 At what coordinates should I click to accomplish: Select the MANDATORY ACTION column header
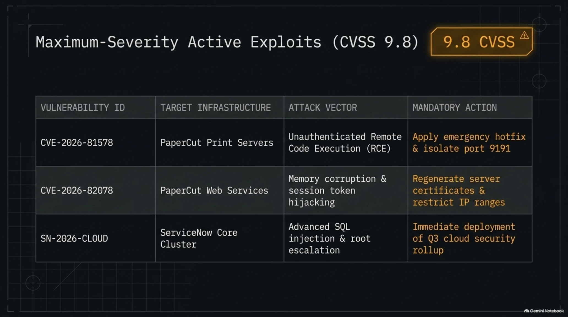[x=470, y=107]
